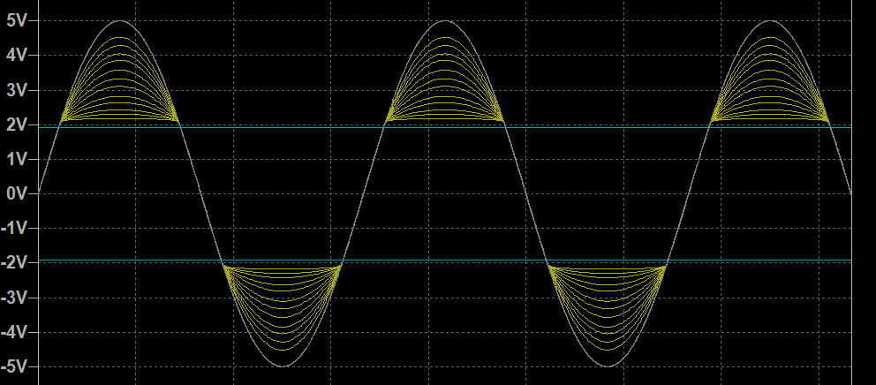Image resolution: width=876 pixels, height=385 pixels.
Task: Click the -4V axis label
Action: click(14, 333)
